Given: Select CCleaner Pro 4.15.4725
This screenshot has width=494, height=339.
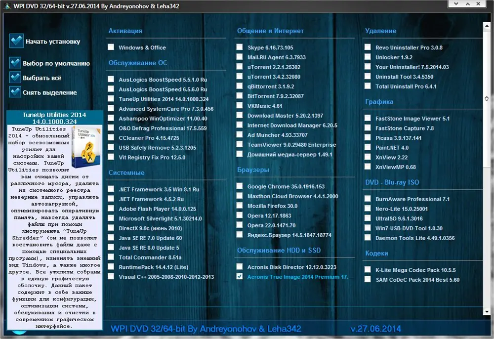Looking at the screenshot, I should coord(111,138).
